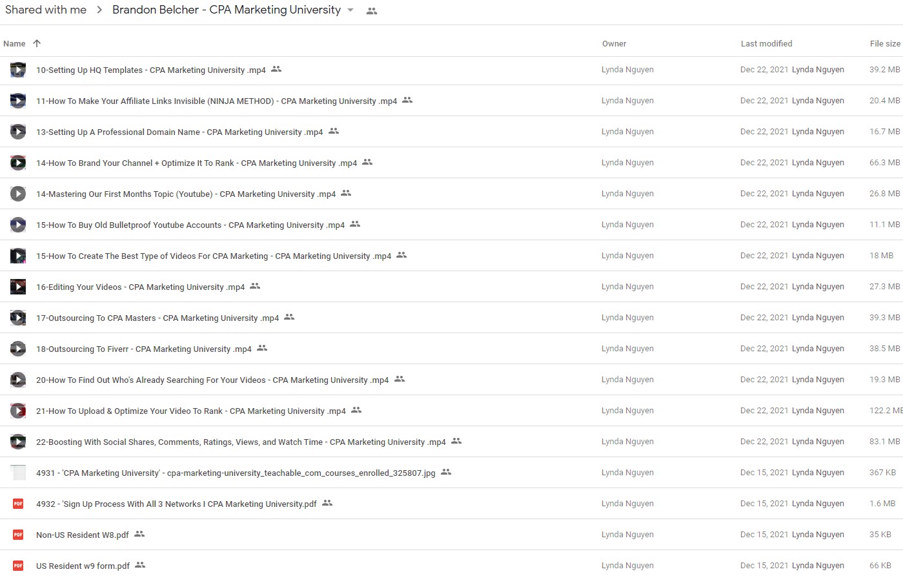Select the 4931 cpa-marketing-university teachable jpg name
This screenshot has width=903, height=576.
pos(236,473)
